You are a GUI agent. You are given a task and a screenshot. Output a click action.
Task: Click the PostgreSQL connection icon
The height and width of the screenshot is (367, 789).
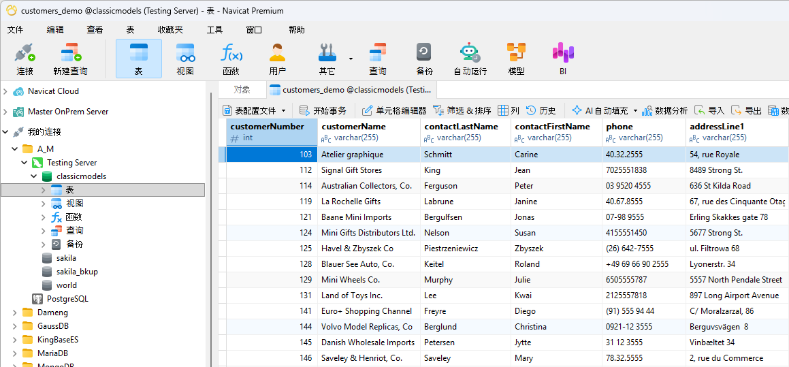coord(37,298)
